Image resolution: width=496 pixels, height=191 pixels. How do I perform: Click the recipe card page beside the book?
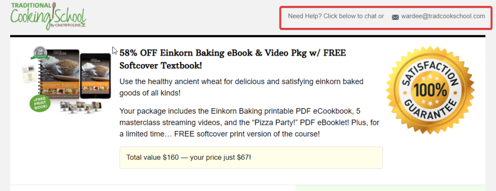click(29, 74)
